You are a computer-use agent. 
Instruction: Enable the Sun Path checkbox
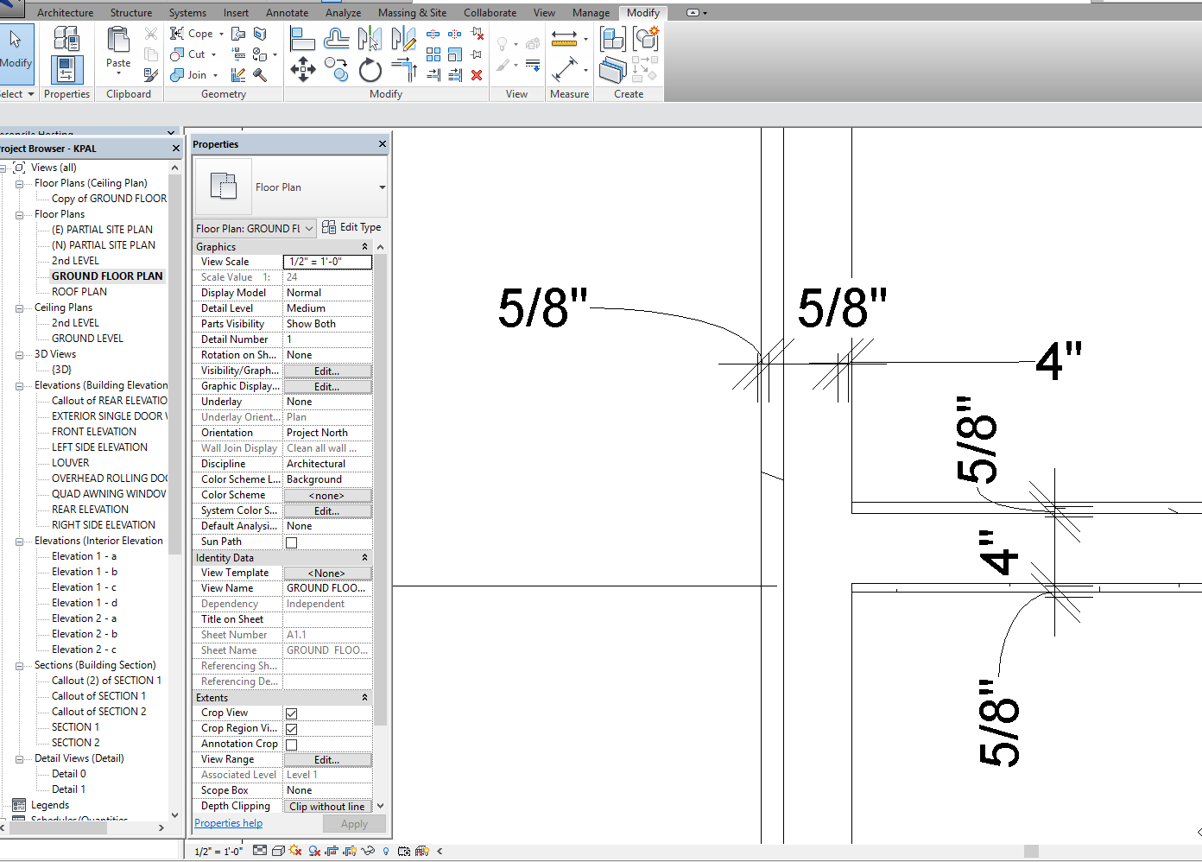click(x=292, y=542)
